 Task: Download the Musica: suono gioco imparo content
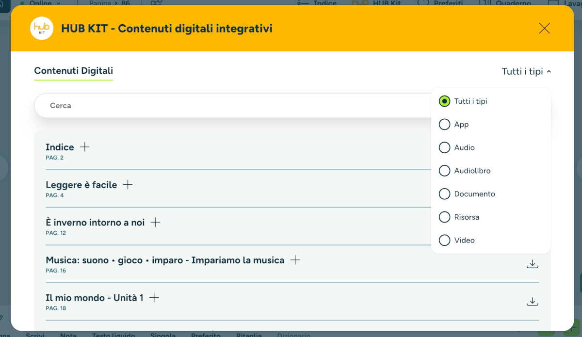(x=532, y=264)
